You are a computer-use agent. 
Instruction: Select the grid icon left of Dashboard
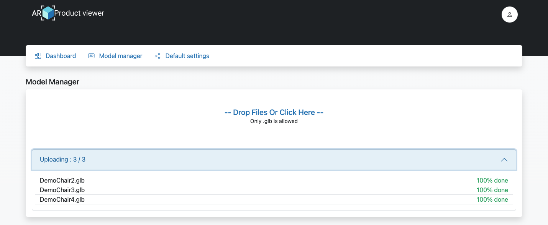click(x=38, y=55)
